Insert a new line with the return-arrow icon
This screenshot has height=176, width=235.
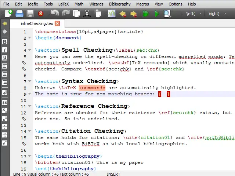tap(5, 92)
